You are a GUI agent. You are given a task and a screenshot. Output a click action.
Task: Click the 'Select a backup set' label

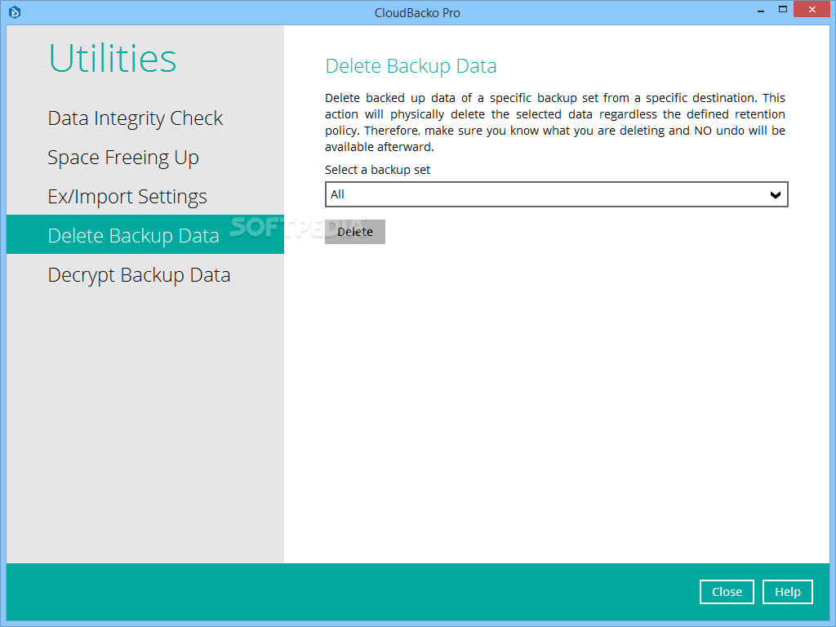click(377, 170)
